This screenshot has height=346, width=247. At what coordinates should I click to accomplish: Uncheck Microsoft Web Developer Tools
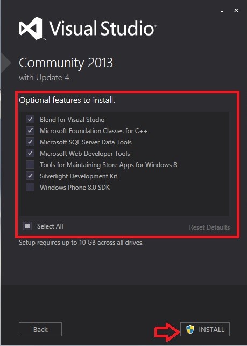click(x=30, y=153)
